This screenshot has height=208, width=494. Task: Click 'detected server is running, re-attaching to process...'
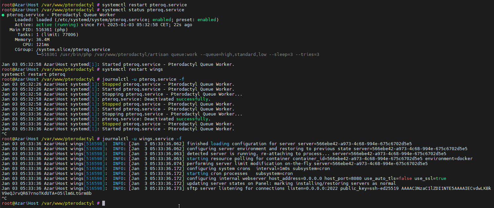click(x=258, y=153)
